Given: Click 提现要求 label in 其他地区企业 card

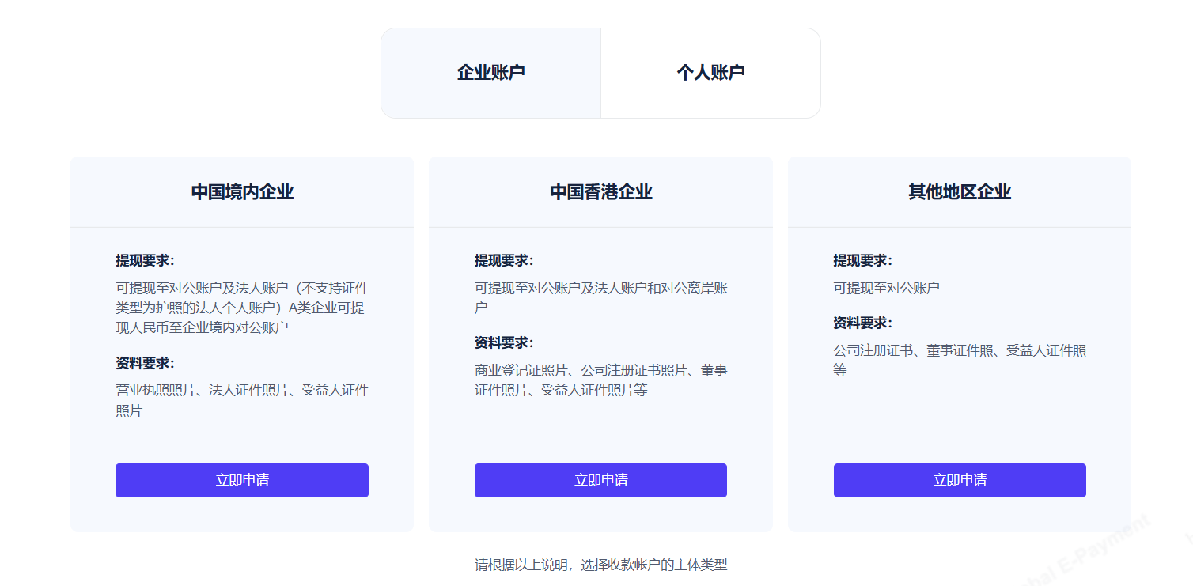Looking at the screenshot, I should [862, 260].
